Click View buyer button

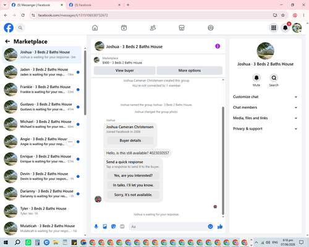coord(125,70)
